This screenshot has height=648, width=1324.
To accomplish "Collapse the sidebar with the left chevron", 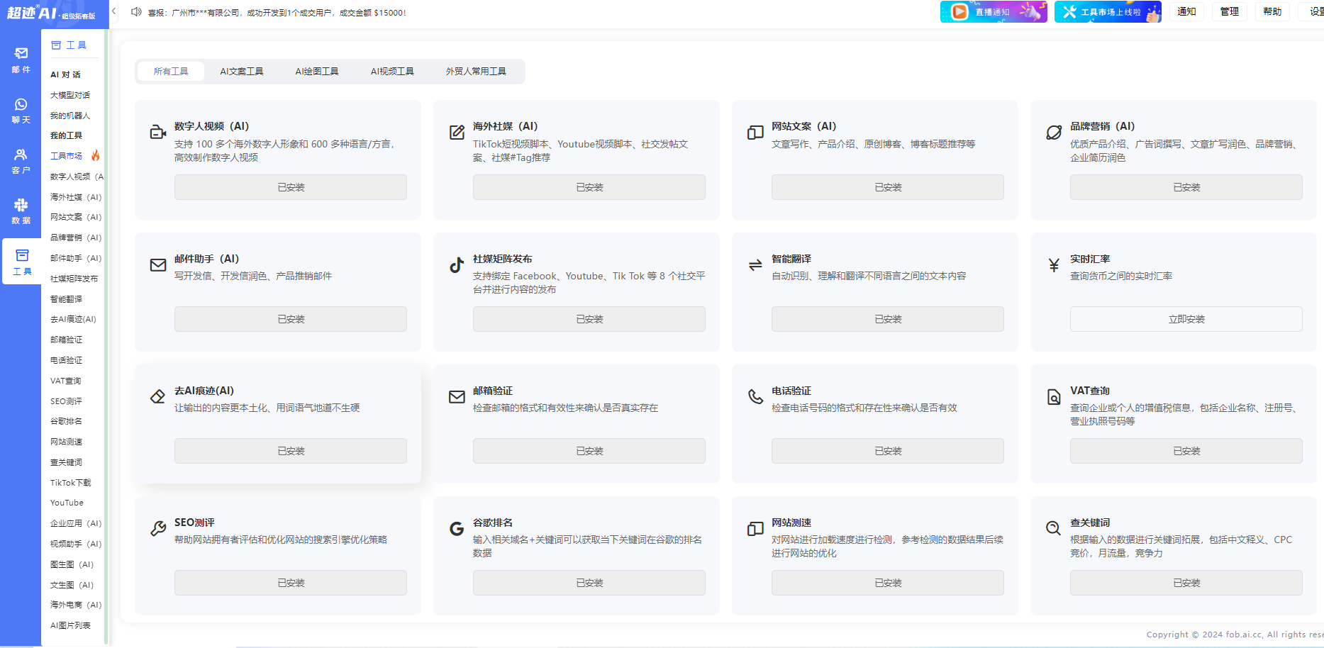I will click(113, 11).
